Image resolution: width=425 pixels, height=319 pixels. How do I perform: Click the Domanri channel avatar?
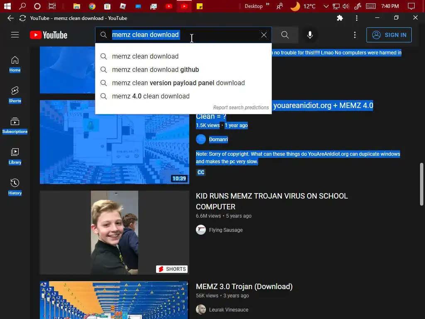(201, 140)
